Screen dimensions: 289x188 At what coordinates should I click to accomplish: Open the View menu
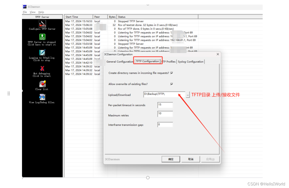[32, 12]
